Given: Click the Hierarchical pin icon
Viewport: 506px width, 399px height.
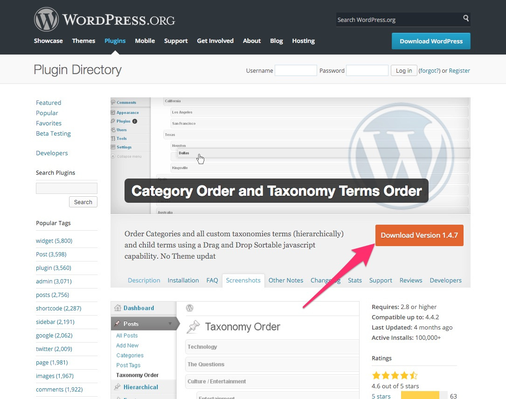Looking at the screenshot, I should tap(118, 387).
